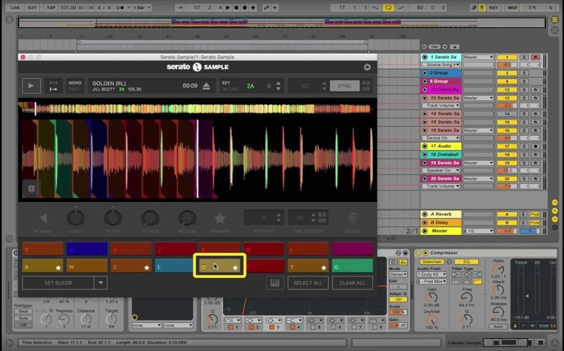Open the Set Slicer dropdown arrow
564x351 pixels.
click(100, 283)
